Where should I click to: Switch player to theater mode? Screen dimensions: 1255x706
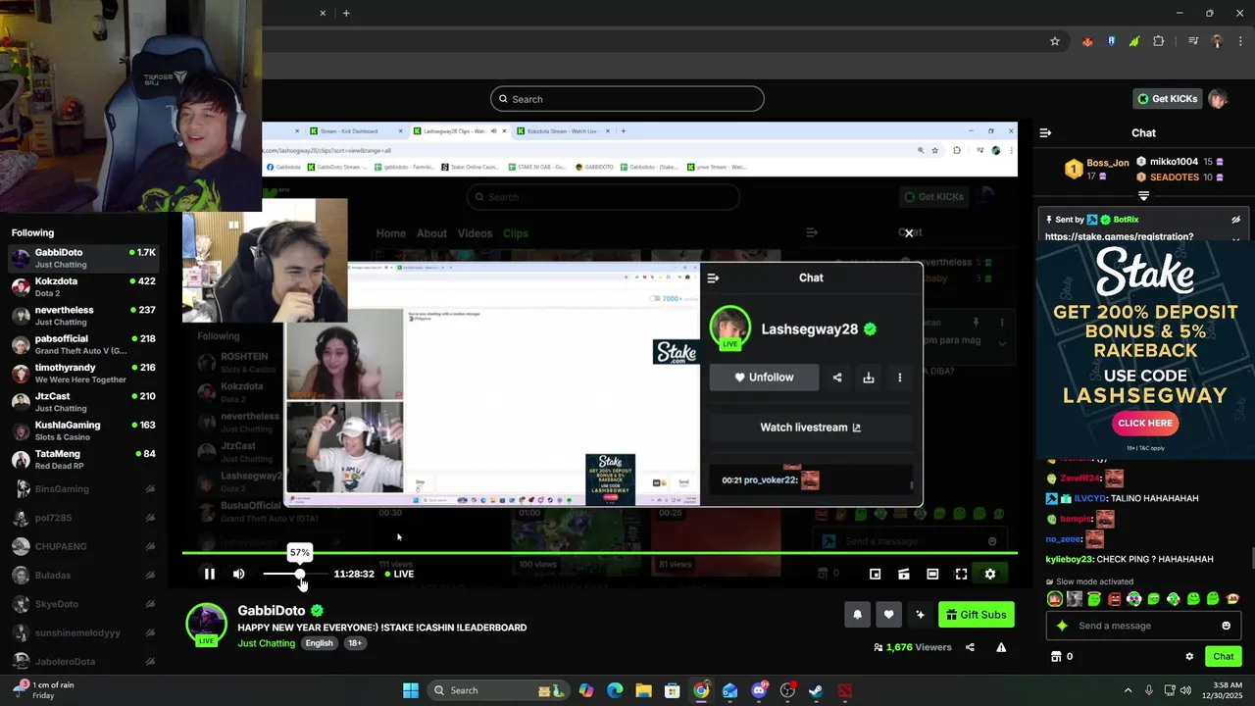[932, 574]
